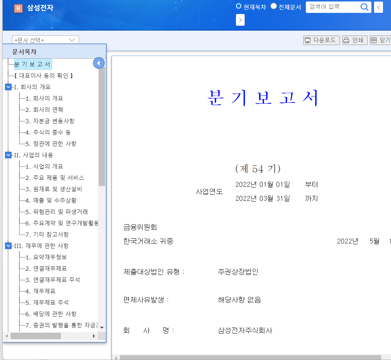
Task: Collapse the table of contents with the round arrow
Action: [99, 63]
